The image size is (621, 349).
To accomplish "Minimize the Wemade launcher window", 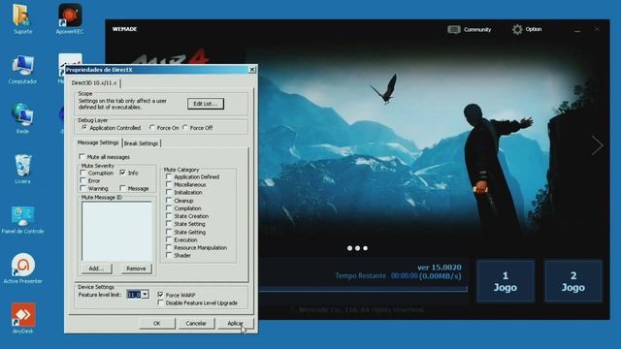I will tap(577, 30).
